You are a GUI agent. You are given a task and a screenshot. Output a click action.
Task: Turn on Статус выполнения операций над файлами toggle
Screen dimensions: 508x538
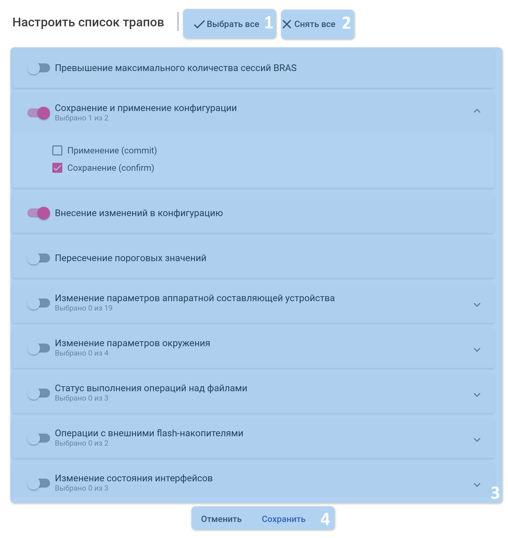pos(39,393)
